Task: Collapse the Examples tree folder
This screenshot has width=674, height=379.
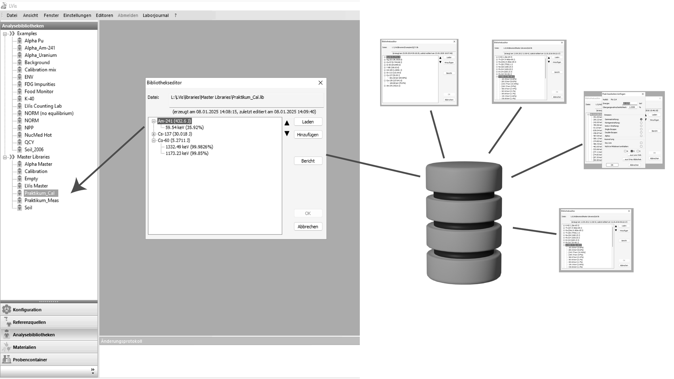Action: click(x=5, y=34)
